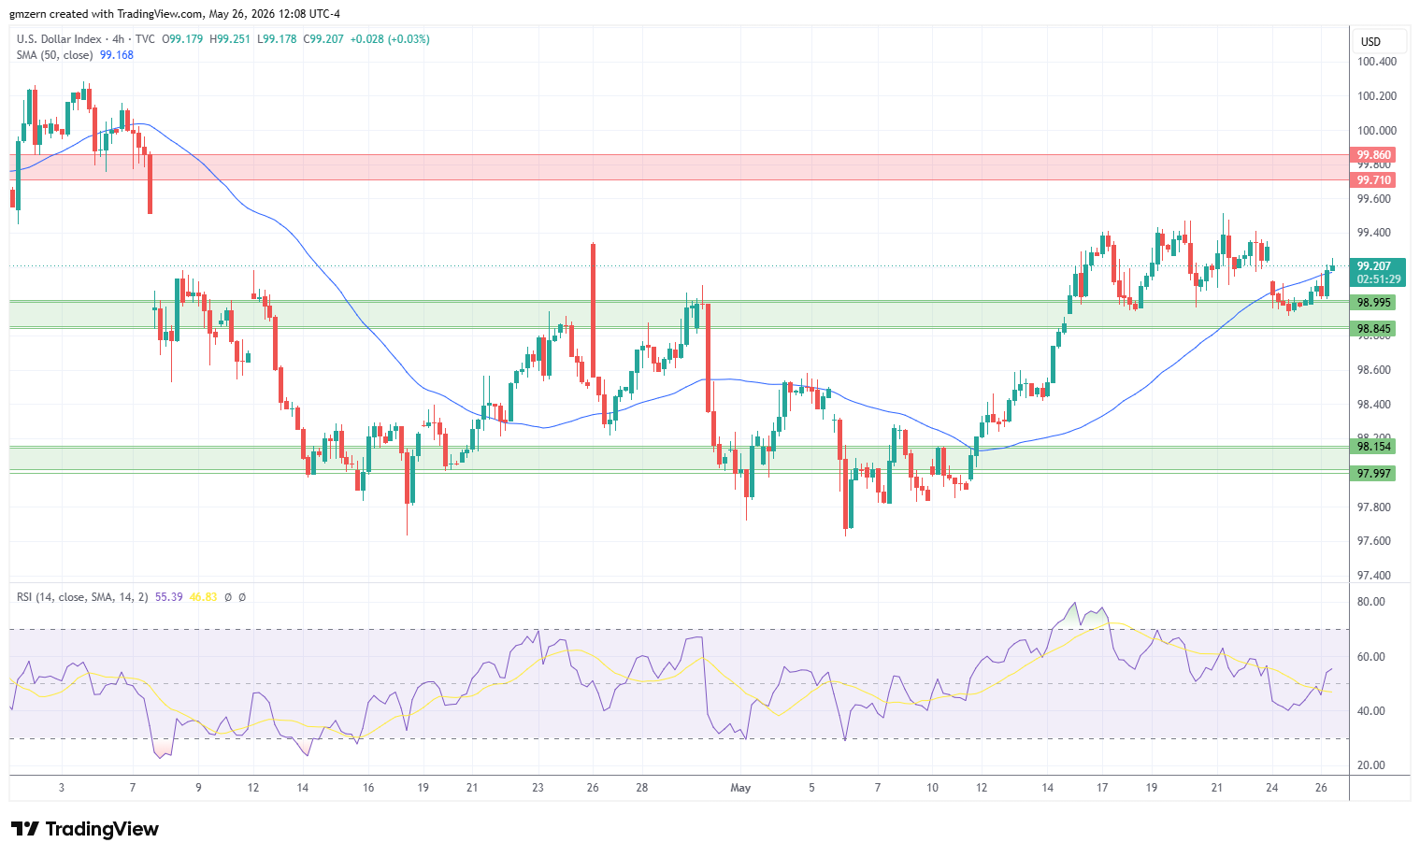
Task: Click the SMA (50, close) indicator legend
Action: coord(55,55)
